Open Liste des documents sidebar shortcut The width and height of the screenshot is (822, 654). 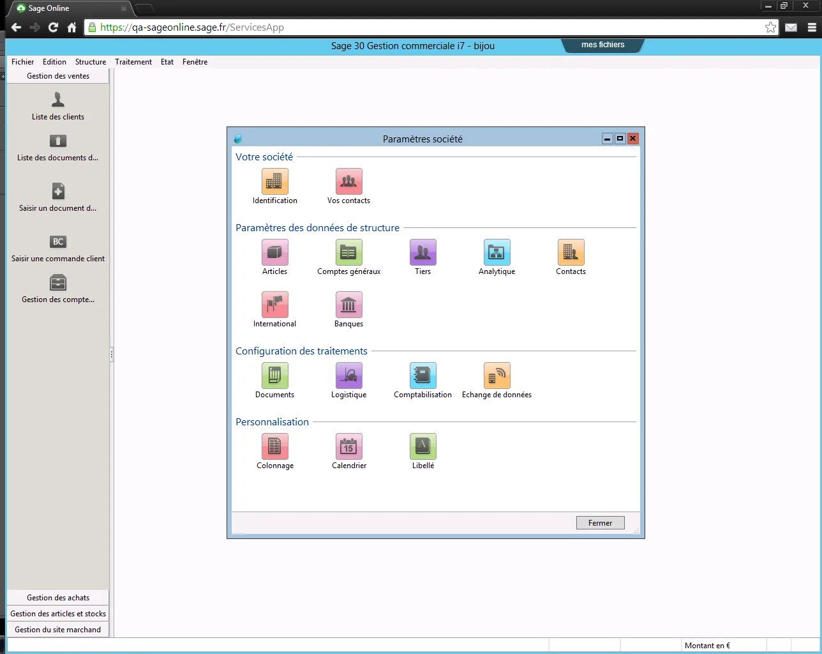point(58,148)
